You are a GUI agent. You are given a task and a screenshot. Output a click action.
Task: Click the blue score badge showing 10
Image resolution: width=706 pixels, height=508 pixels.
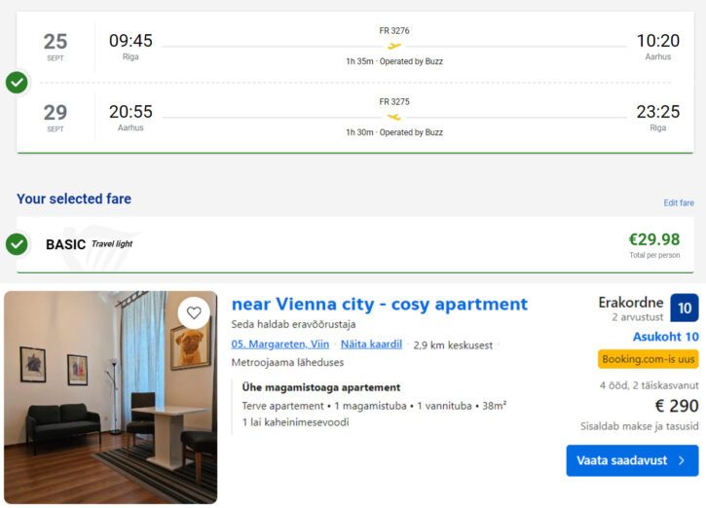point(685,308)
